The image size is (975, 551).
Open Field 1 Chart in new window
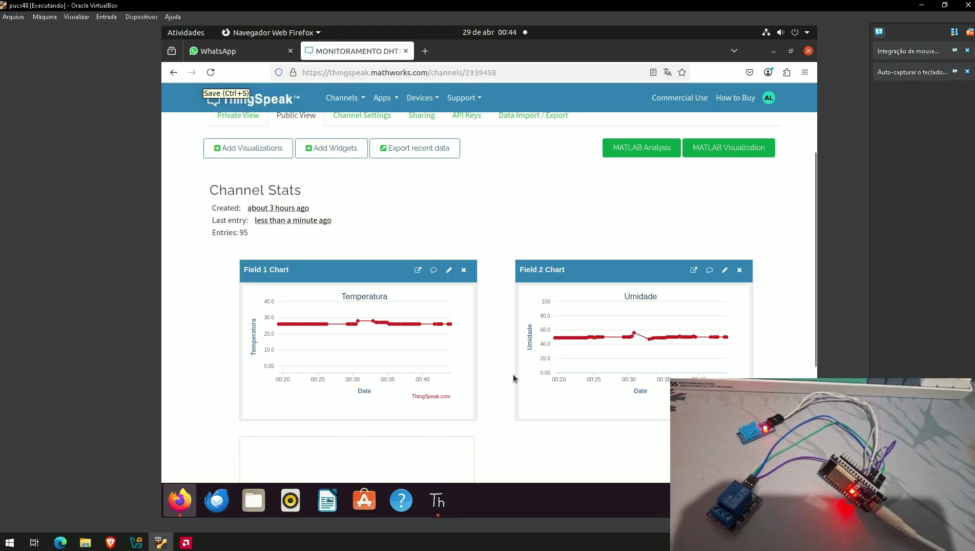pos(418,270)
